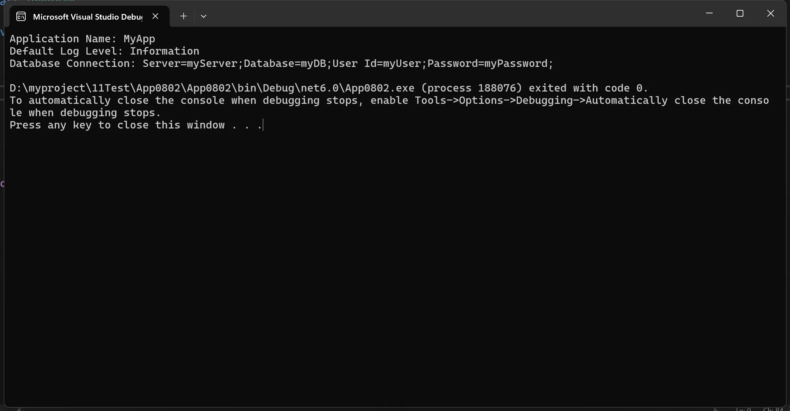Click the left arrow of the horizontal scrollbar
Viewport: 790px width, 411px height.
point(19,409)
